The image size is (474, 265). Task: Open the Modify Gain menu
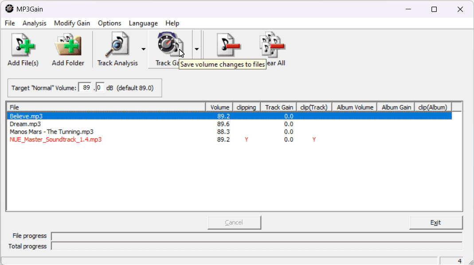click(x=72, y=23)
